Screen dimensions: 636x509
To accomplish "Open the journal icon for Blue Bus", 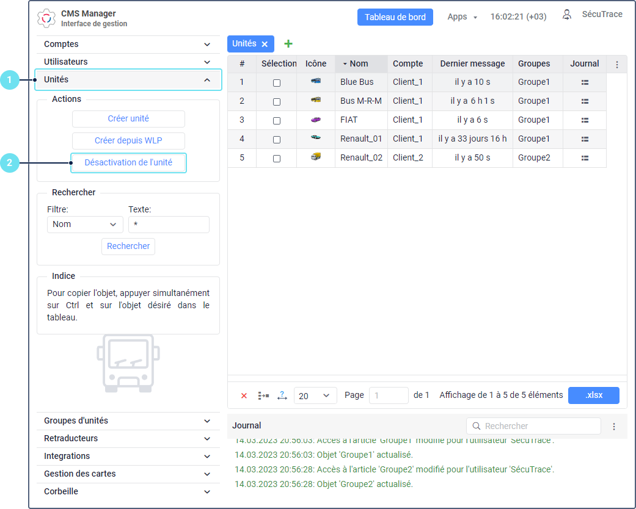I will tap(585, 82).
